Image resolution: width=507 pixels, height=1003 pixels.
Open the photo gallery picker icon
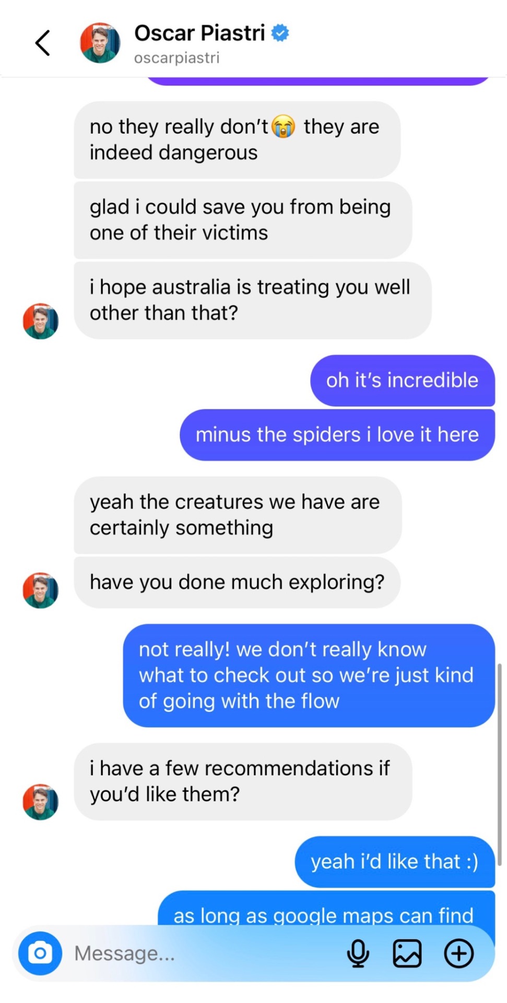click(407, 953)
